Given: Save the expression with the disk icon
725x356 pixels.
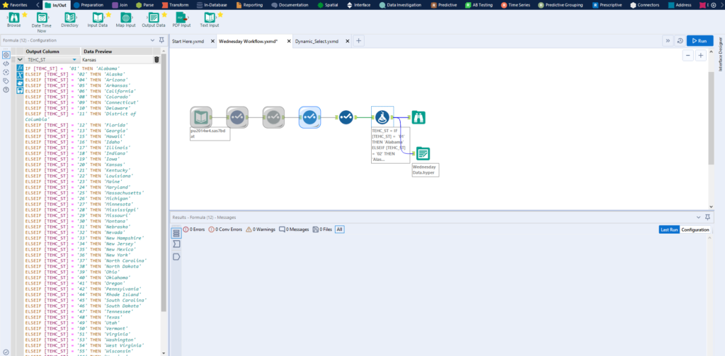Looking at the screenshot, I should pos(20,91).
